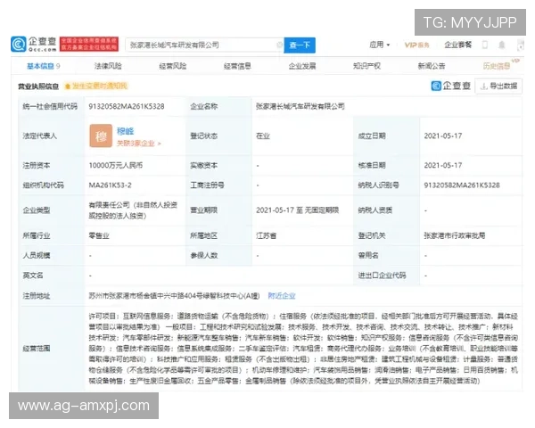Click the 进出口企业代码 label
The image size is (535, 428).
click(x=382, y=276)
